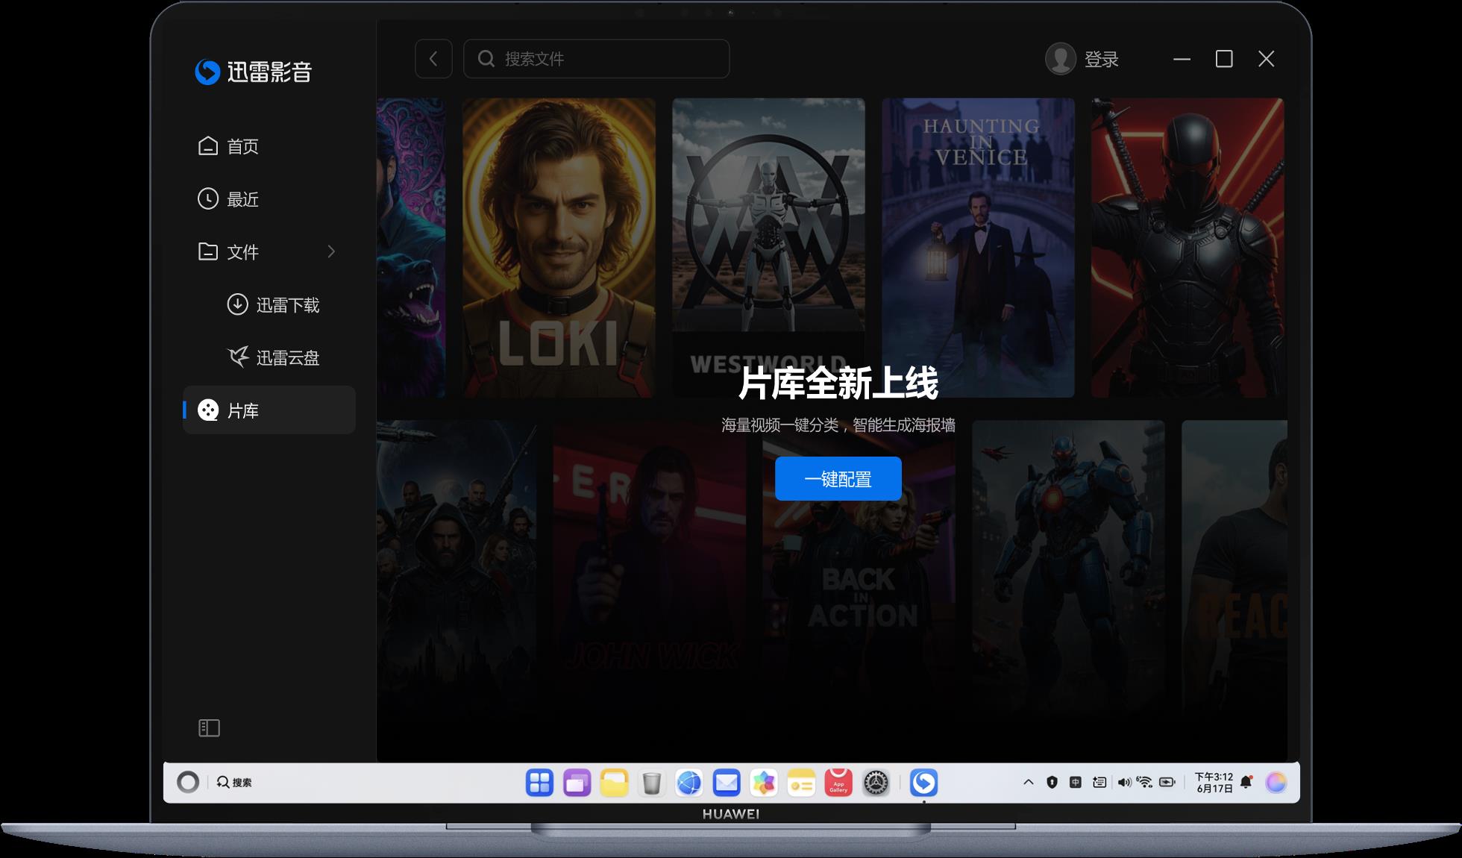Viewport: 1462px width, 858px height.
Task: Click the download icon beside 迅雷下载
Action: click(x=237, y=304)
